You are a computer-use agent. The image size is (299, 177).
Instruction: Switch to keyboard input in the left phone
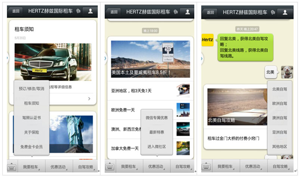point(12,167)
